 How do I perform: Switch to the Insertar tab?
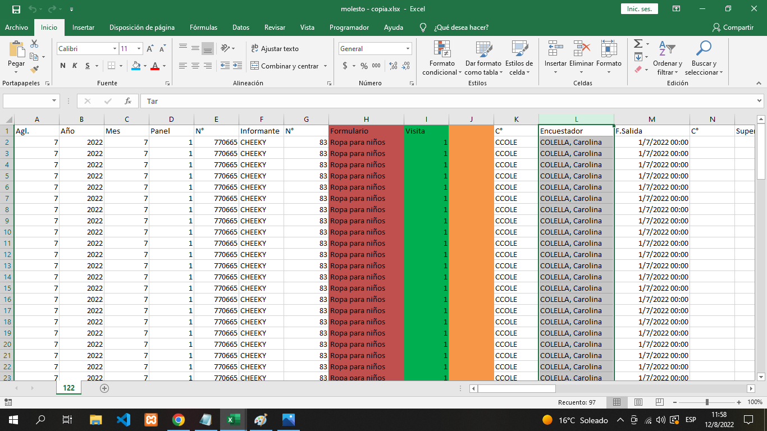[83, 27]
